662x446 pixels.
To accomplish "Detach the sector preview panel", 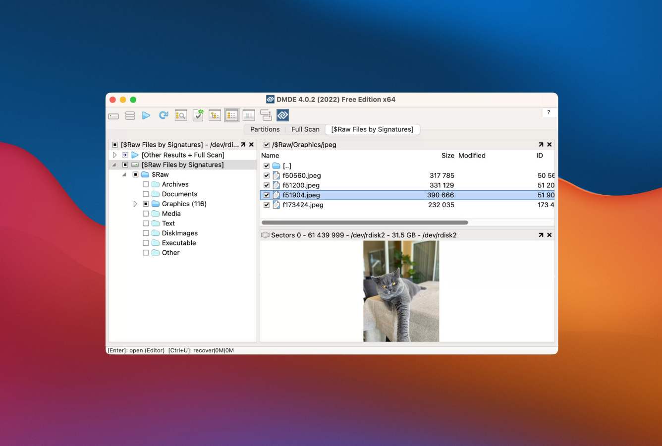I will [541, 235].
